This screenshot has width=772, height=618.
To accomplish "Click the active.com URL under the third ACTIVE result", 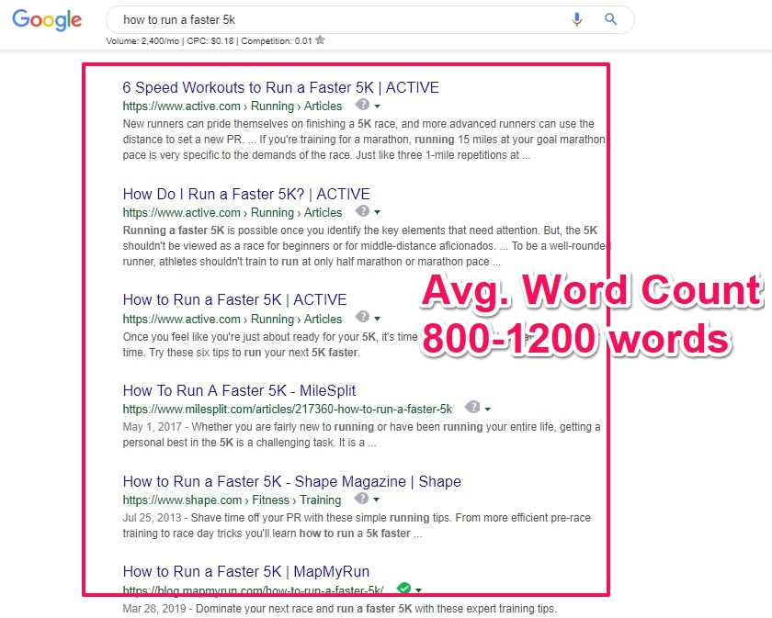I will point(233,319).
